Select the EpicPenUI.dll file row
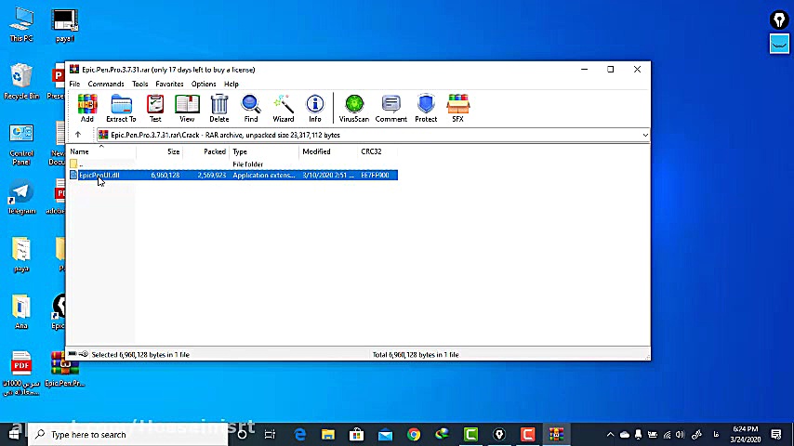Viewport: 794px width, 446px height. [x=233, y=176]
